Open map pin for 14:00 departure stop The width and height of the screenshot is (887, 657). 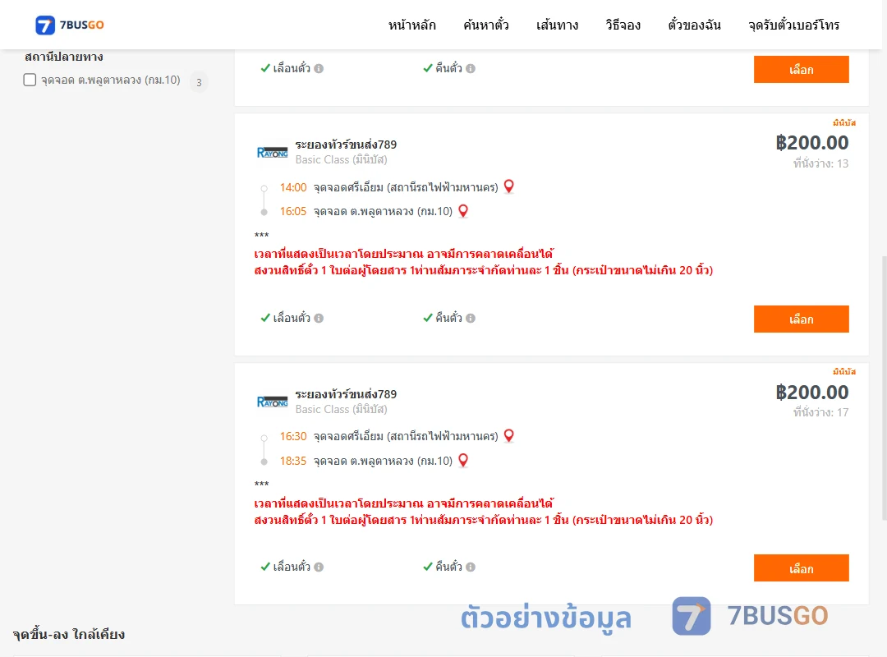(509, 186)
